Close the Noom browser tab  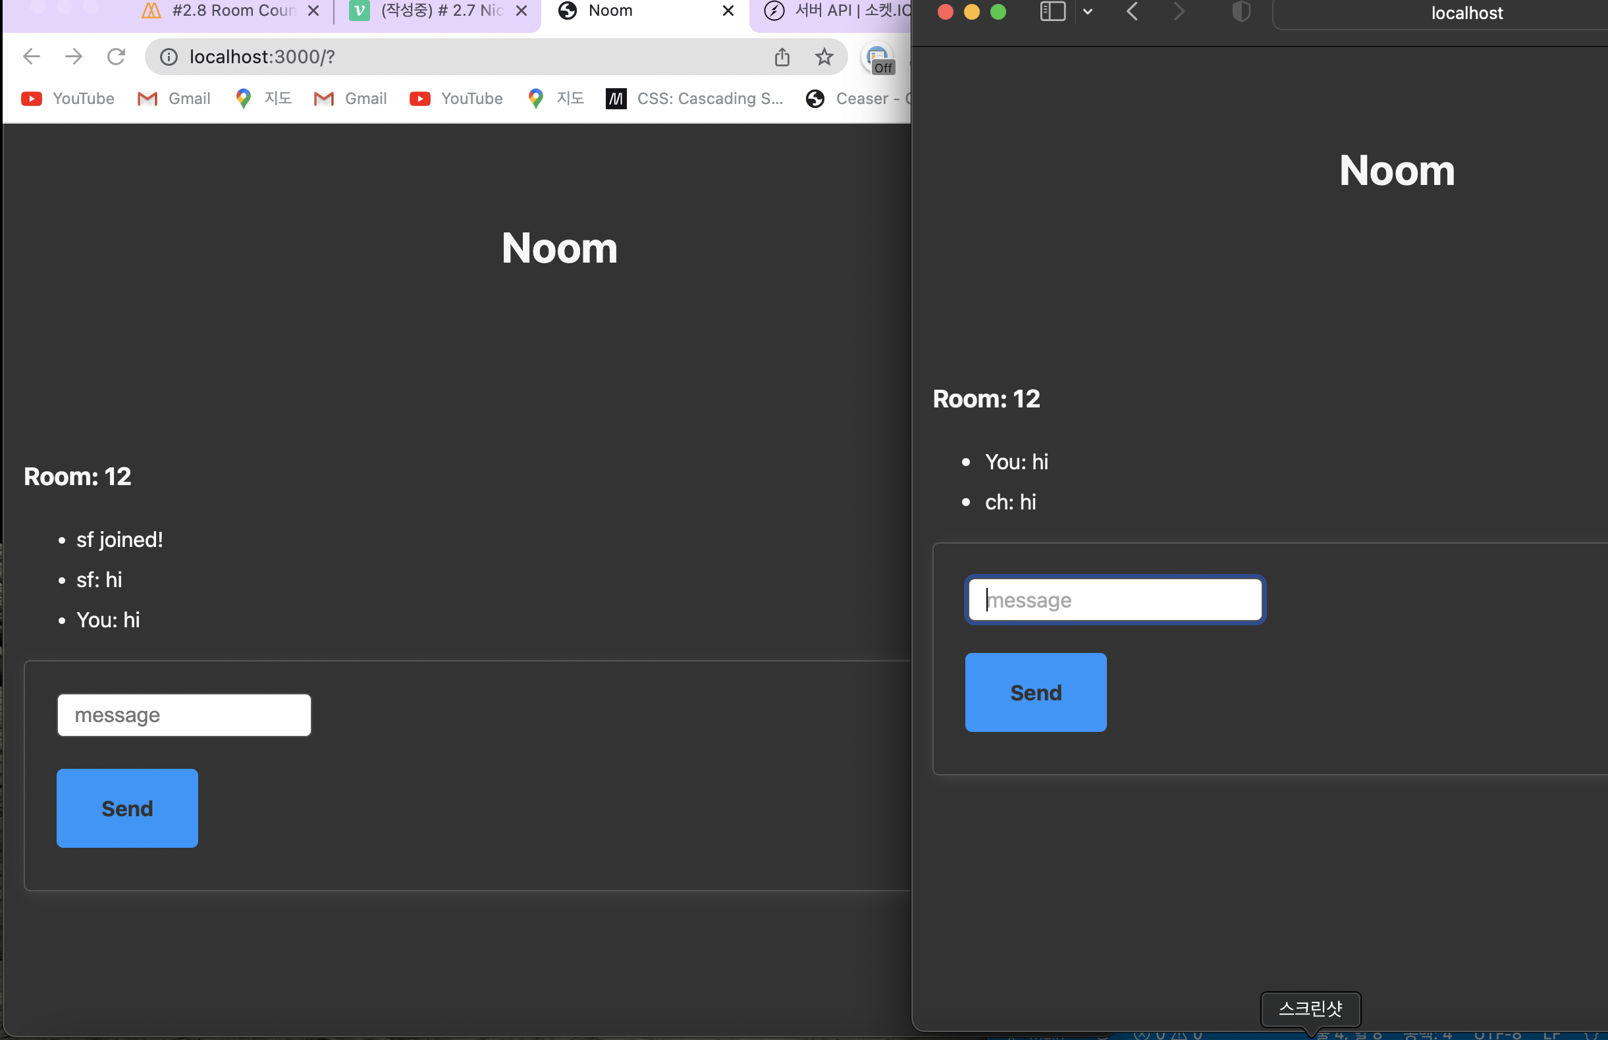pos(728,11)
